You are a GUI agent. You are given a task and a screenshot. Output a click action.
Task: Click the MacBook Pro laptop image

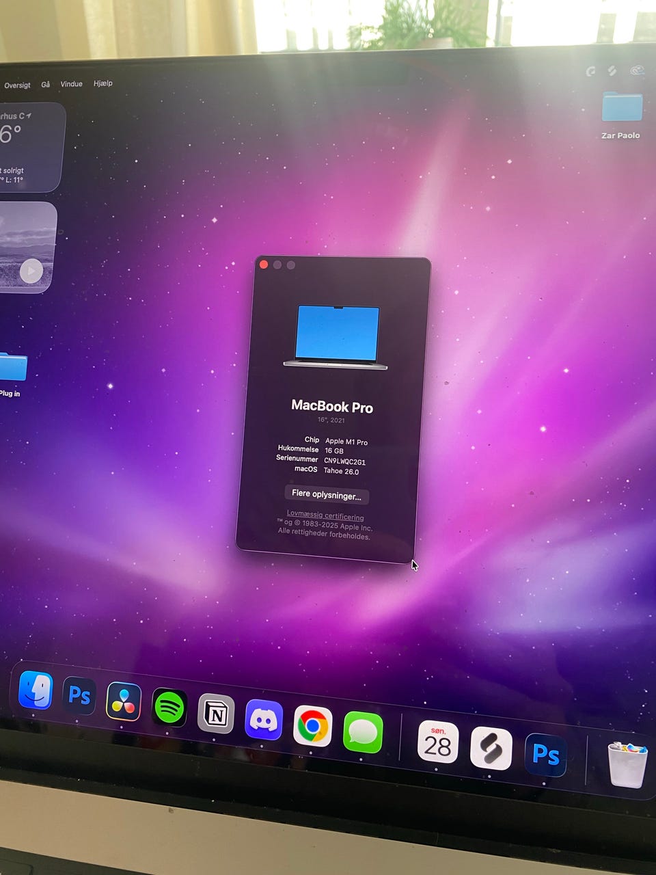pyautogui.click(x=336, y=337)
